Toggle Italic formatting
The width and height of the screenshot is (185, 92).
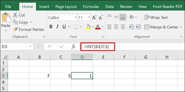(x=58, y=27)
